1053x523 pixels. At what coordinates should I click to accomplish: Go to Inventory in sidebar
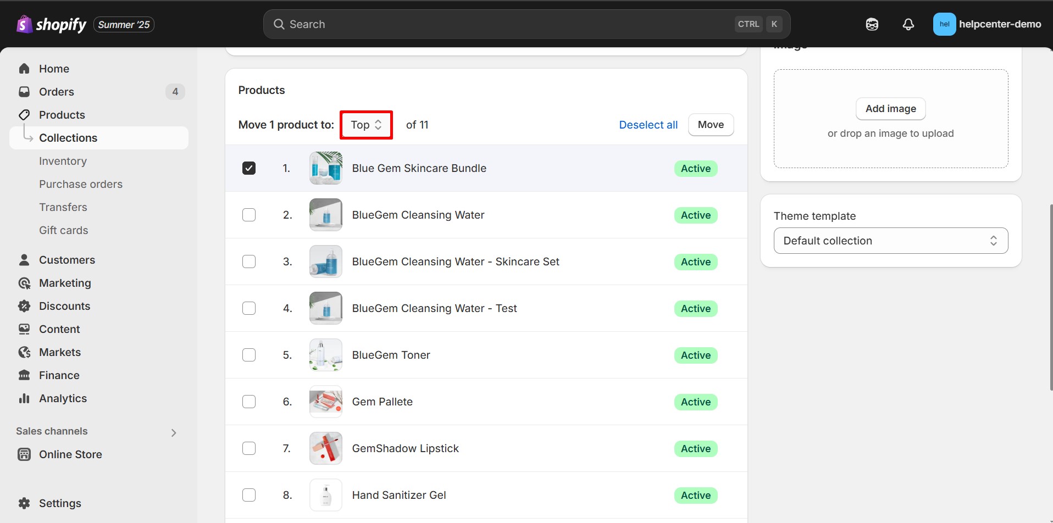pos(63,161)
